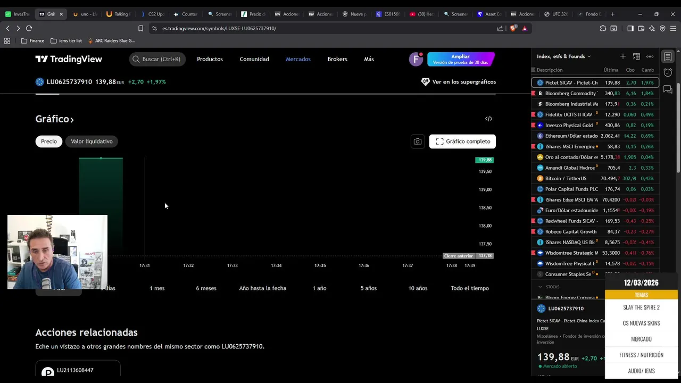Open the chats sidebar icon
681x383 pixels.
point(668,89)
